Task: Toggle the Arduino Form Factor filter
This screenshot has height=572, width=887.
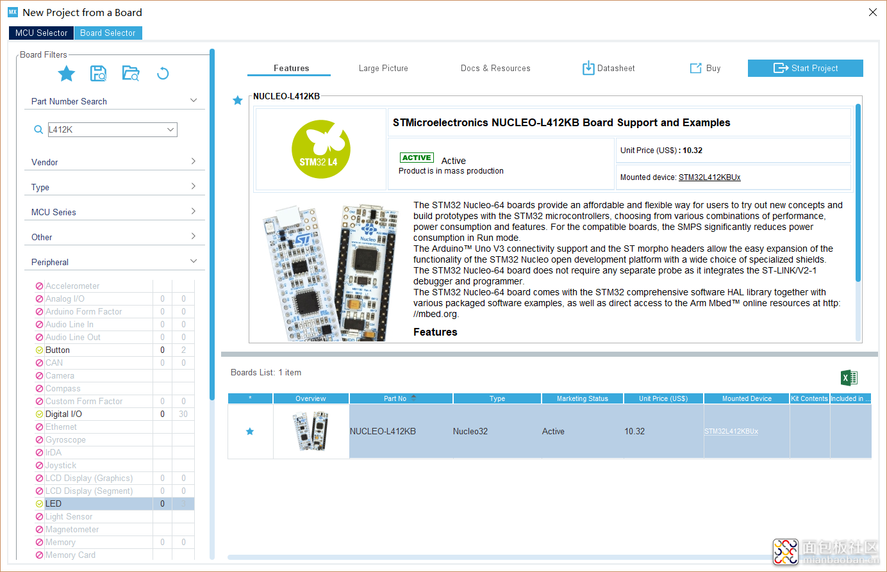Action: click(x=40, y=312)
